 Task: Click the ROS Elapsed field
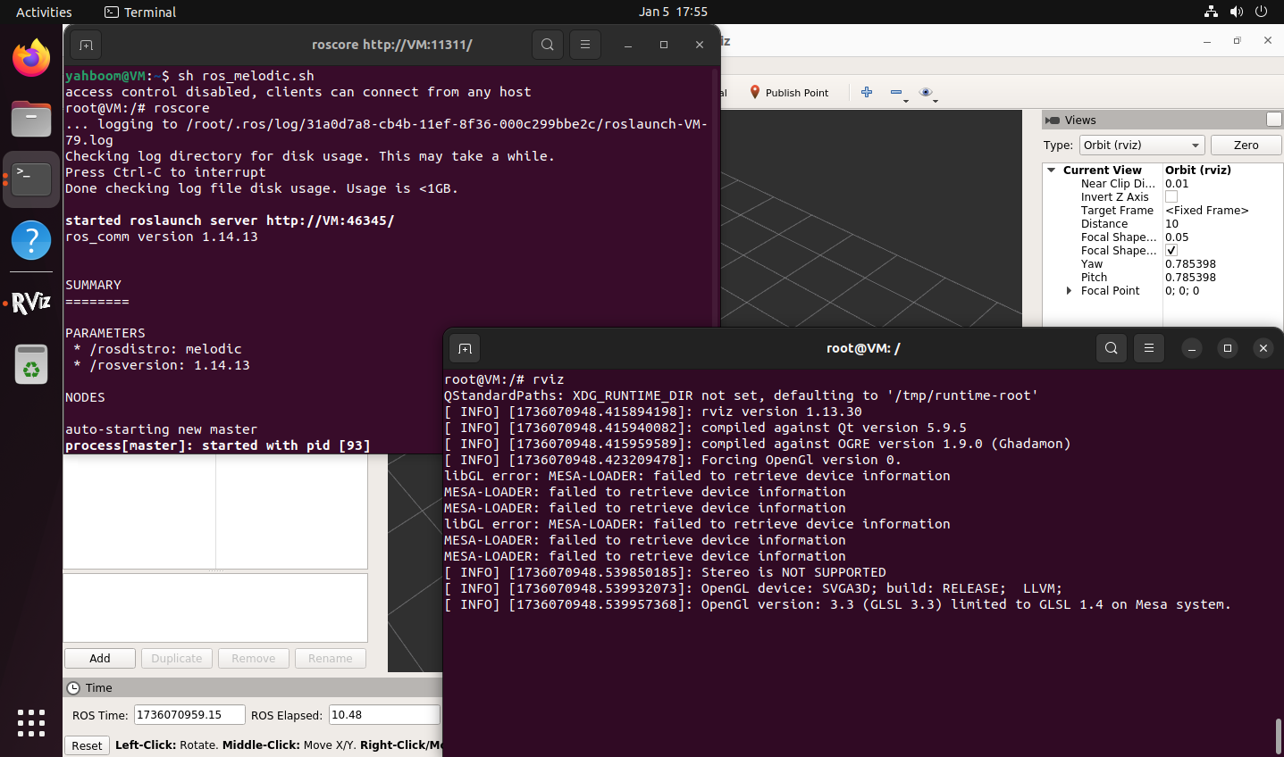coord(384,714)
